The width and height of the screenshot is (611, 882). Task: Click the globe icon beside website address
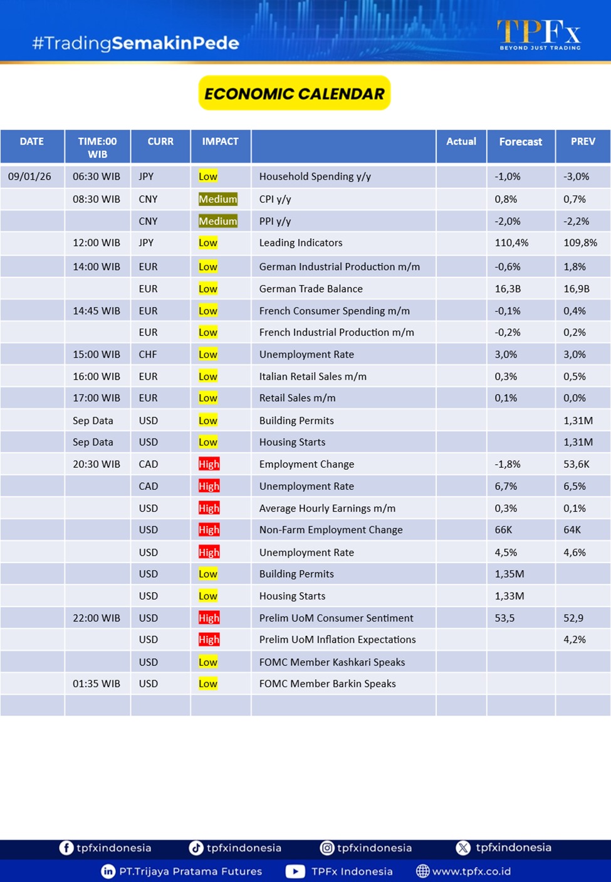click(423, 871)
